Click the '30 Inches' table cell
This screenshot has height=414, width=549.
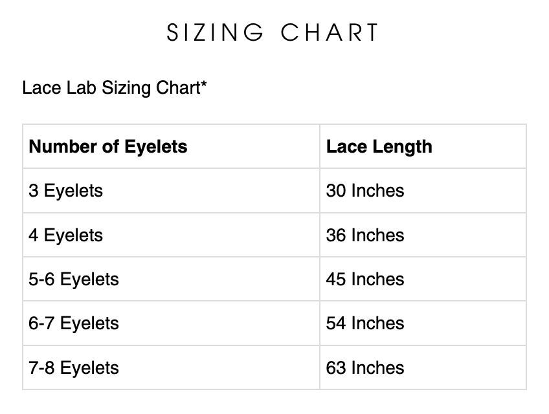pyautogui.click(x=365, y=191)
